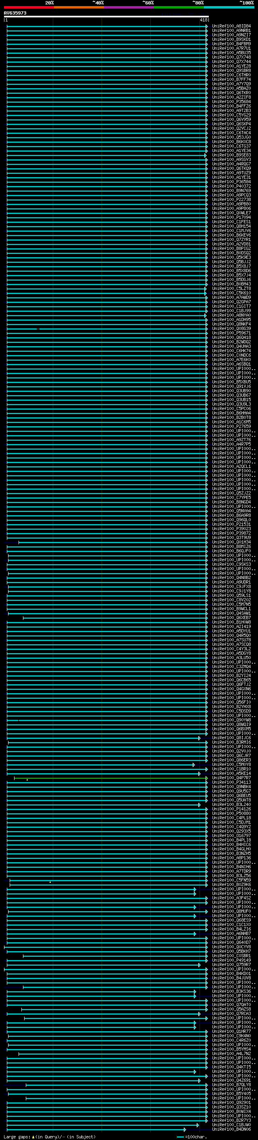Screen dimensions: 258x1140
Task: Open hit UniRef100_A9NRB1
Action: [231, 31]
